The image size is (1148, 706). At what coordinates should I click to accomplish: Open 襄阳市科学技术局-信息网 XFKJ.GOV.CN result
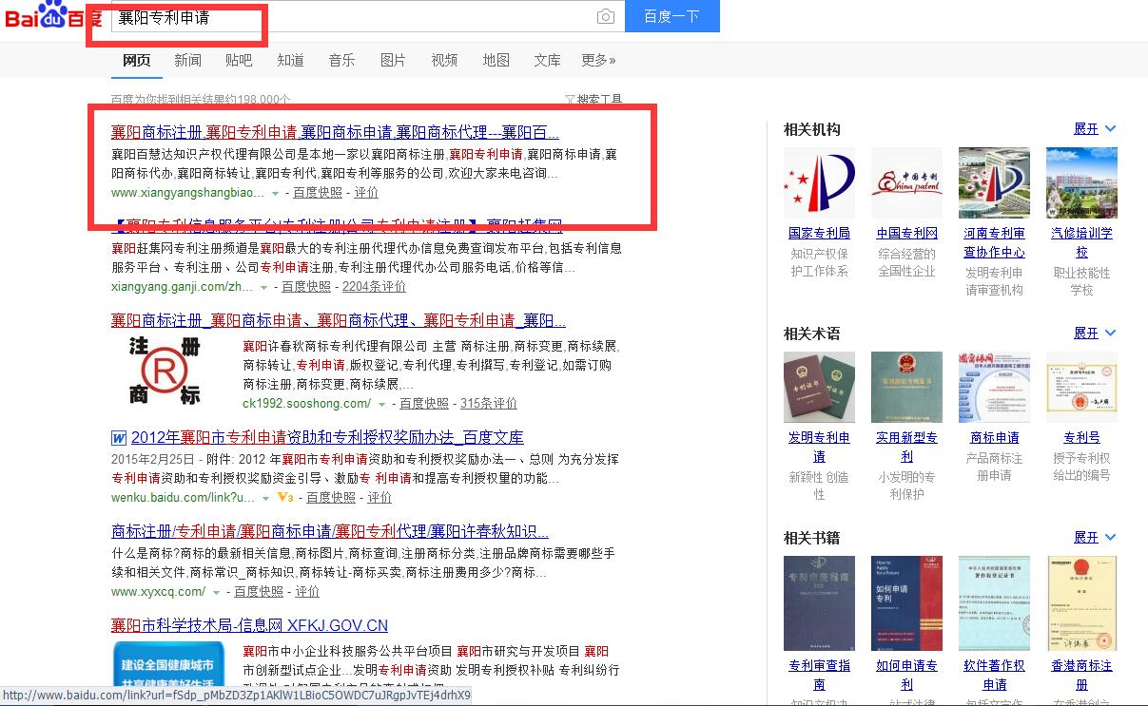pyautogui.click(x=249, y=625)
